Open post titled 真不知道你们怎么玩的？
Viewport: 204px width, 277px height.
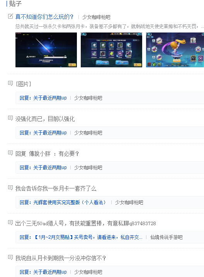[44, 17]
